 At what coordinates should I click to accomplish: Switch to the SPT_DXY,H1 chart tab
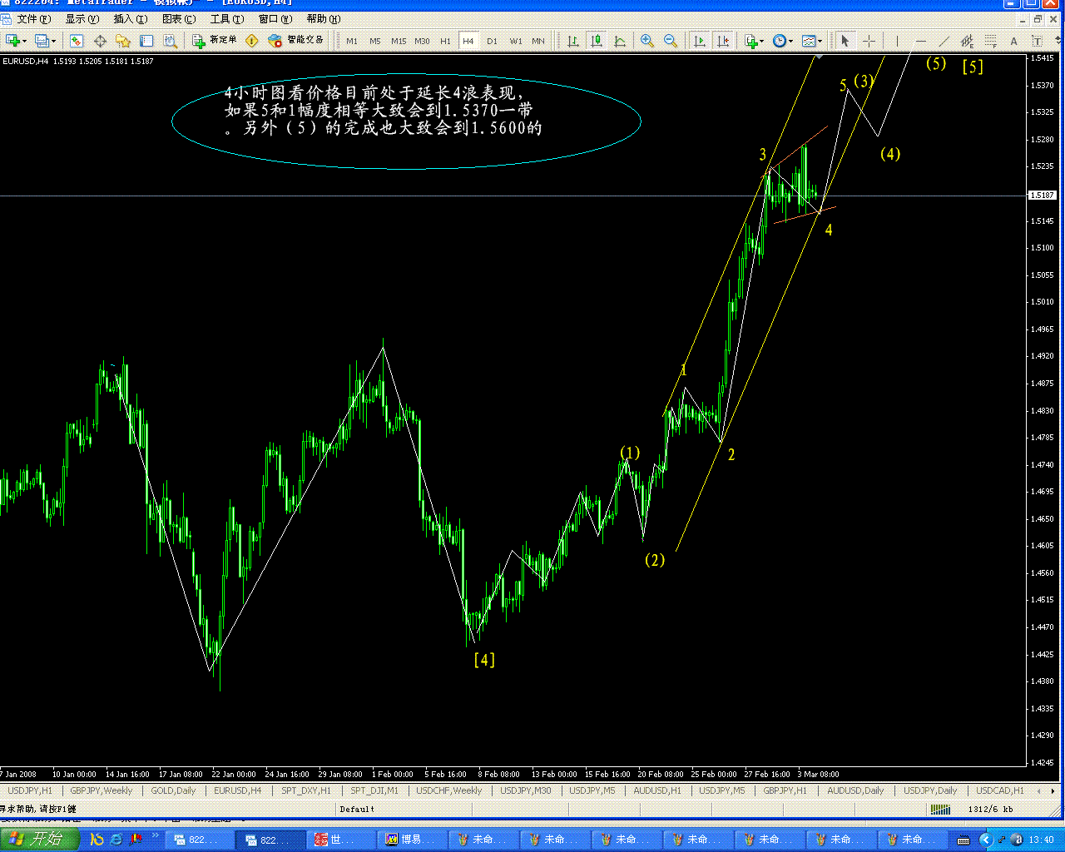(x=305, y=790)
